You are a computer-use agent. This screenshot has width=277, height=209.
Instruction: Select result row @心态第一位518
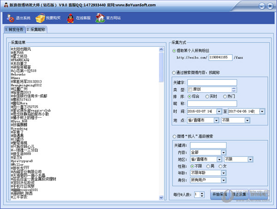(x=24, y=71)
